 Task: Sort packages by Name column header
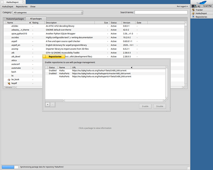click(x=19, y=23)
